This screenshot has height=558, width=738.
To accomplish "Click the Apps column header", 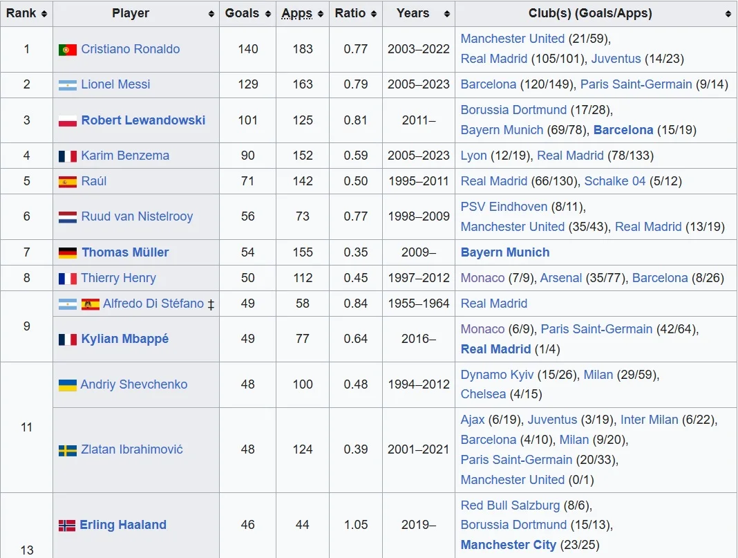I will [296, 13].
